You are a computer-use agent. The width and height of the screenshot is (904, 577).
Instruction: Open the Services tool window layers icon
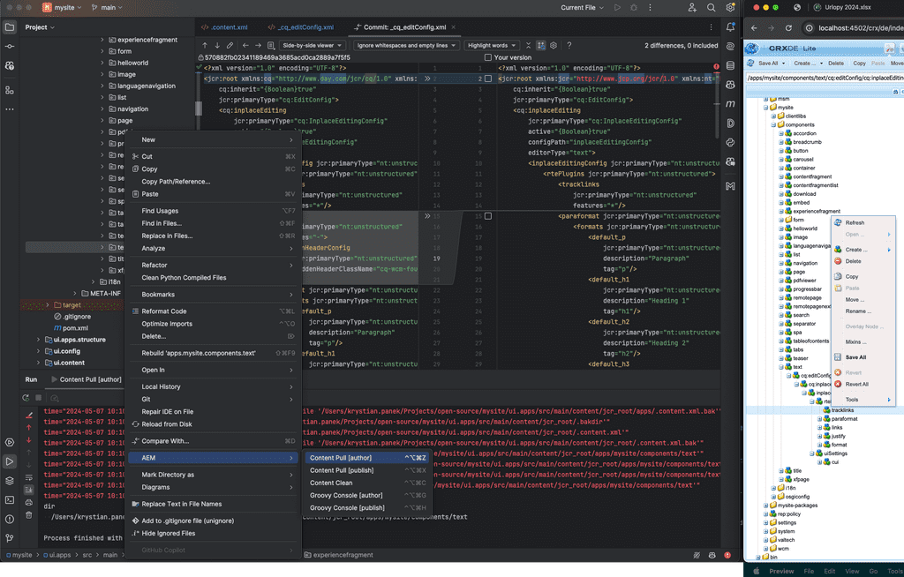point(10,480)
